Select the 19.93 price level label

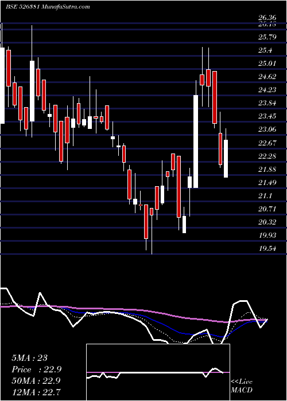267,235
